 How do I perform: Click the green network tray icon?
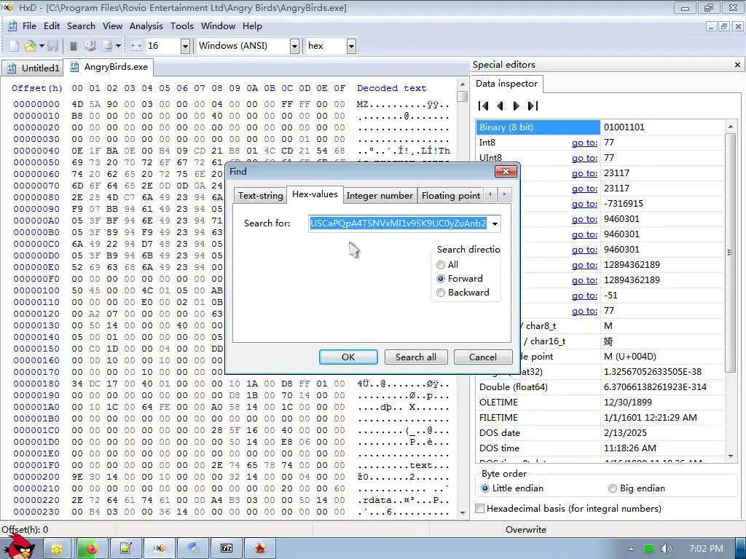coord(649,549)
